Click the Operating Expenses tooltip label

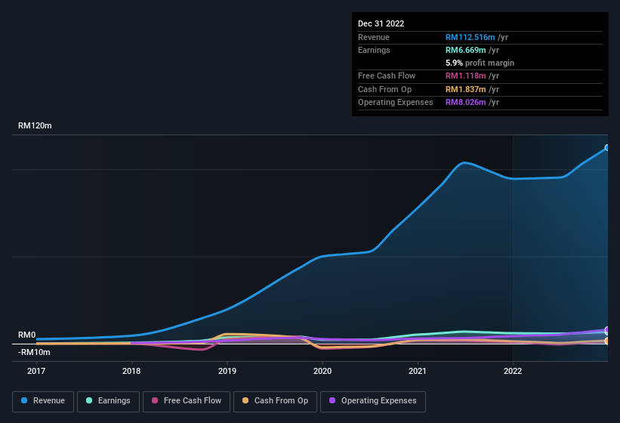(396, 102)
